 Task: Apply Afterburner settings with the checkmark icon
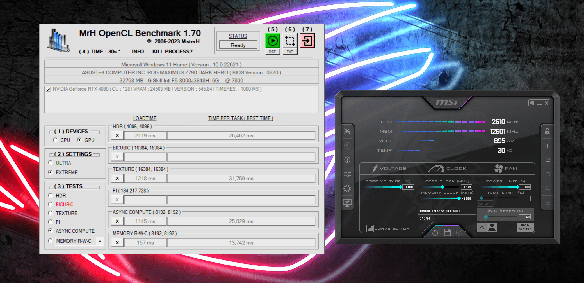coord(459,233)
